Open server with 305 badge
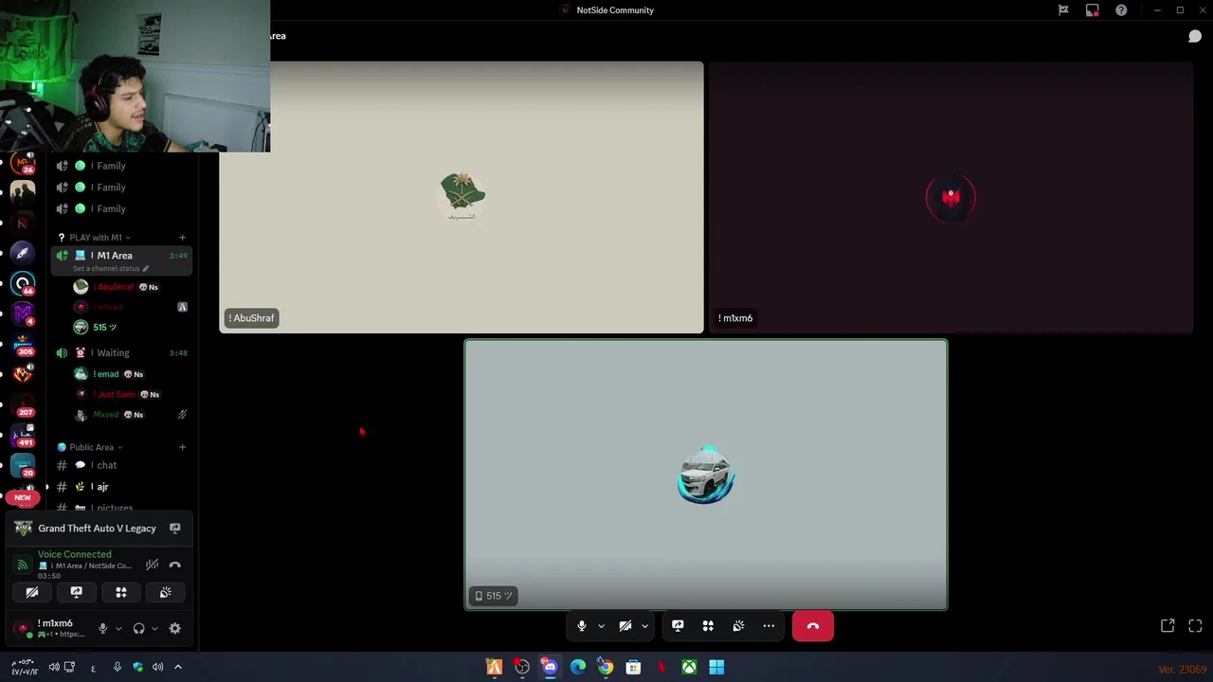1213x682 pixels. (23, 344)
